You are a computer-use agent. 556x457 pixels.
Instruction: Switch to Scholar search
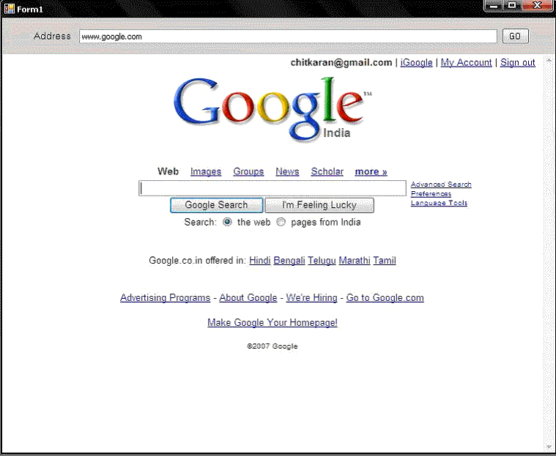327,171
